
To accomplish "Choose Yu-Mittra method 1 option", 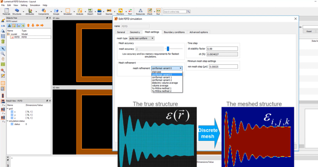I will click(167, 88).
